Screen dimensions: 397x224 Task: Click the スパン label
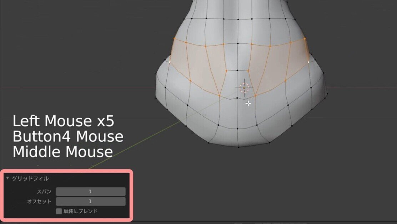click(x=44, y=192)
